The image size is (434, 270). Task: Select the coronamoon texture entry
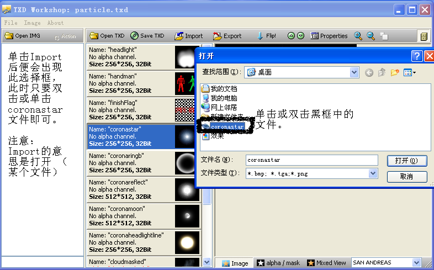[143, 216]
